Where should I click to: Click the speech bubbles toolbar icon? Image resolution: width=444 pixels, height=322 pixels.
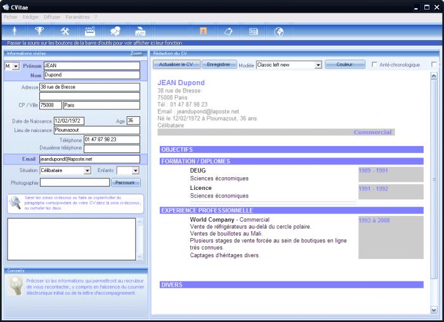pyautogui.click(x=115, y=30)
